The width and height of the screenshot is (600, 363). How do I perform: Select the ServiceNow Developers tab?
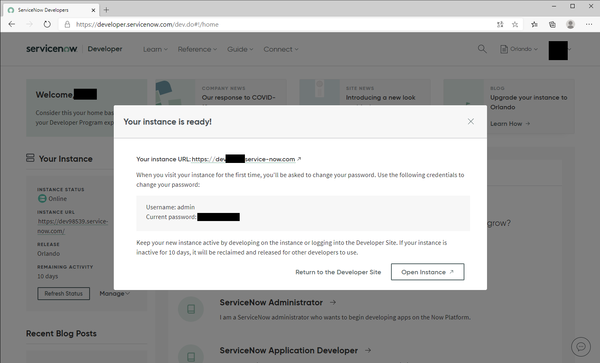tap(51, 10)
